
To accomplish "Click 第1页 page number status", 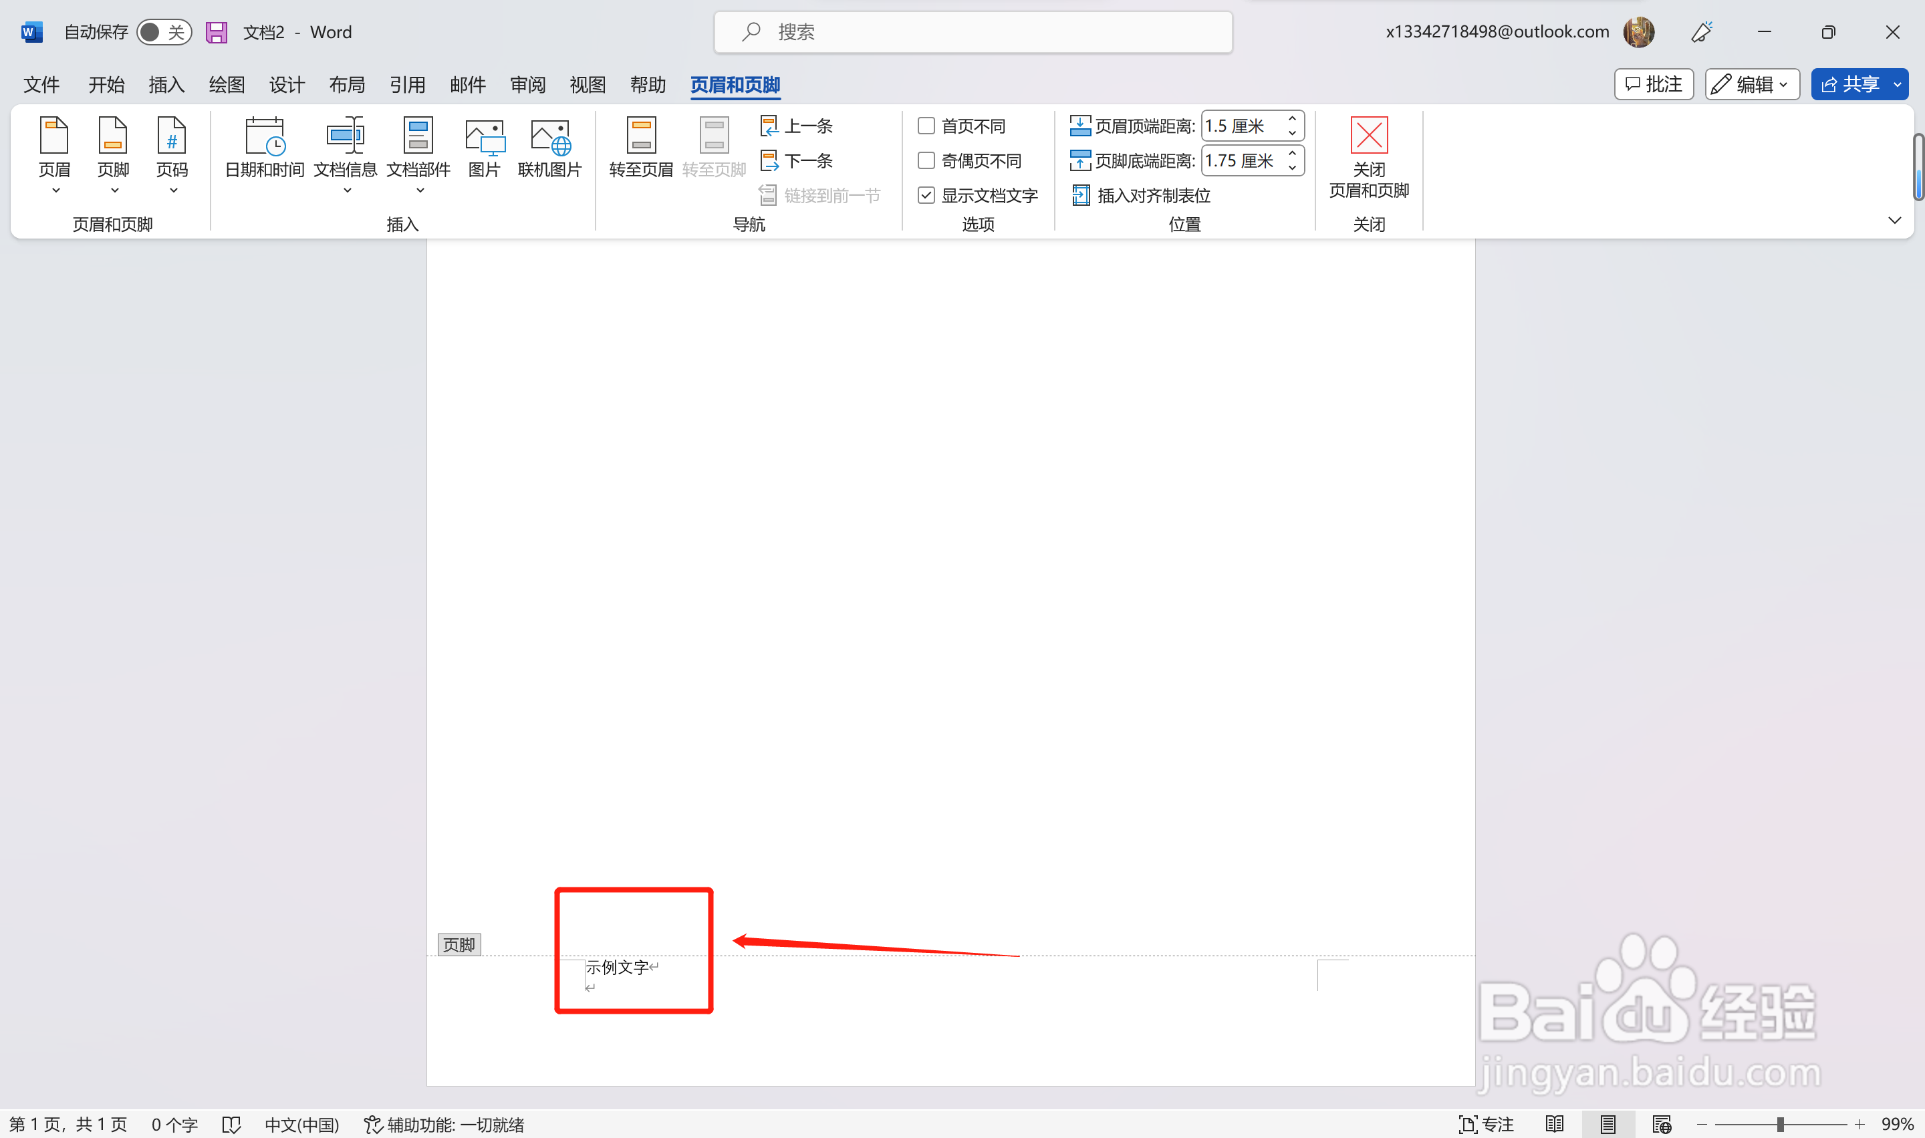I will click(x=68, y=1124).
